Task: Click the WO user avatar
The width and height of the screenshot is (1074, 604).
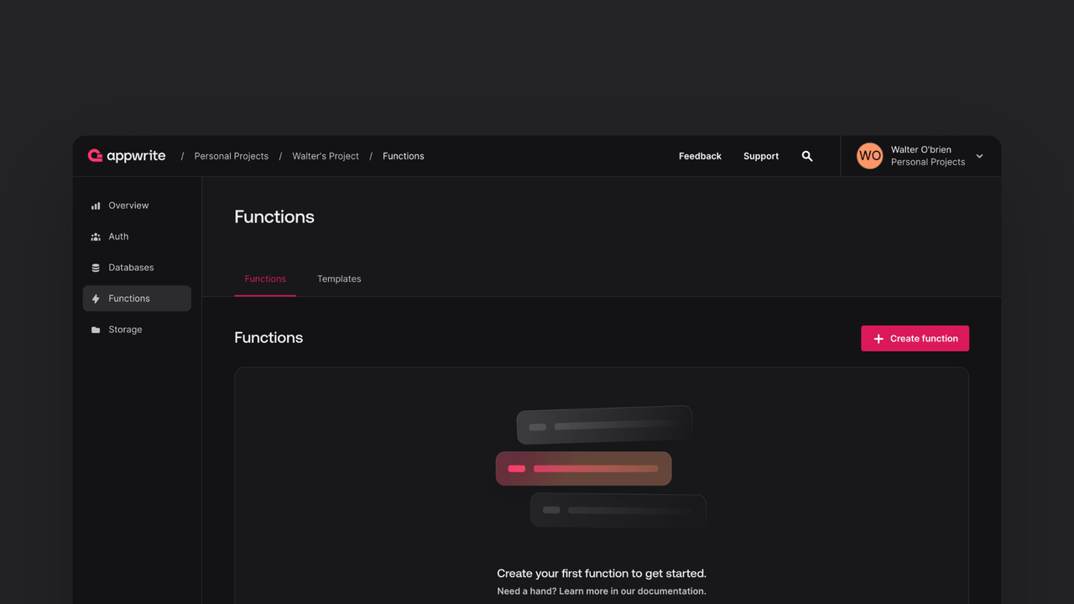Action: point(869,156)
